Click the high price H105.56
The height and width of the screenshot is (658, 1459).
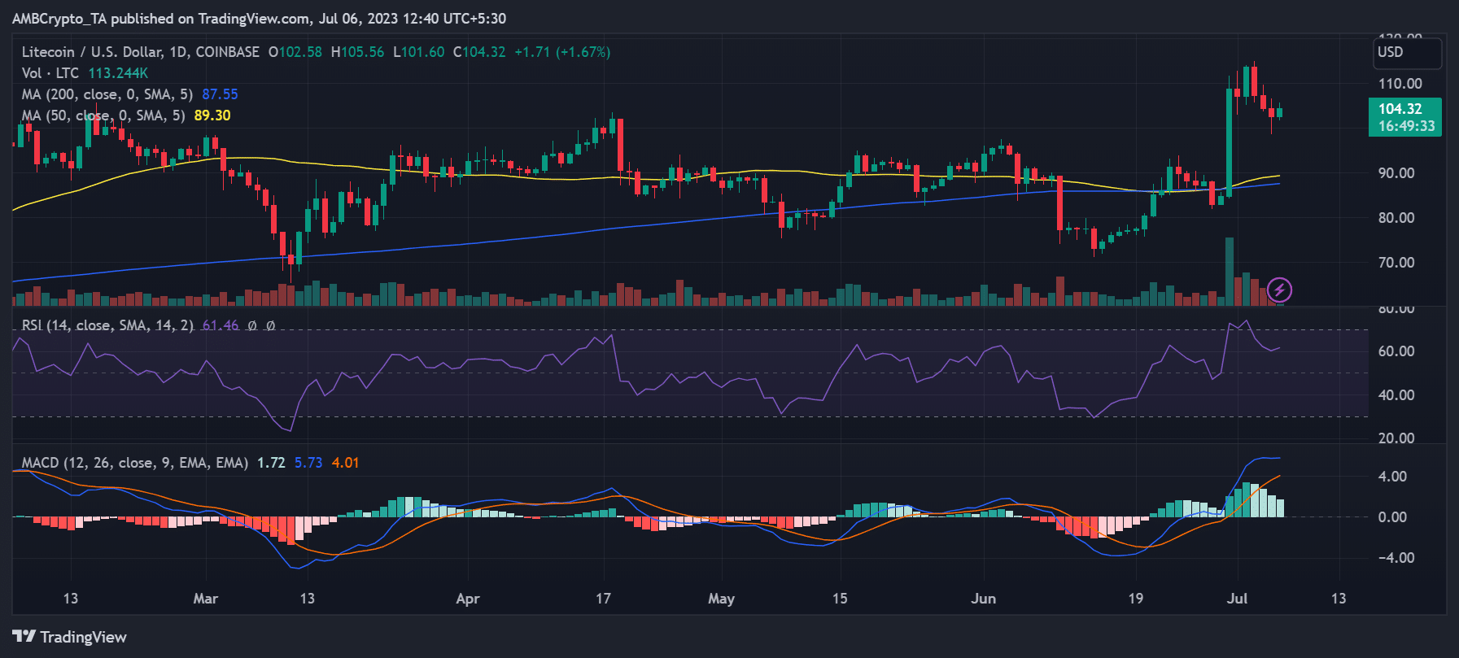pyautogui.click(x=357, y=52)
